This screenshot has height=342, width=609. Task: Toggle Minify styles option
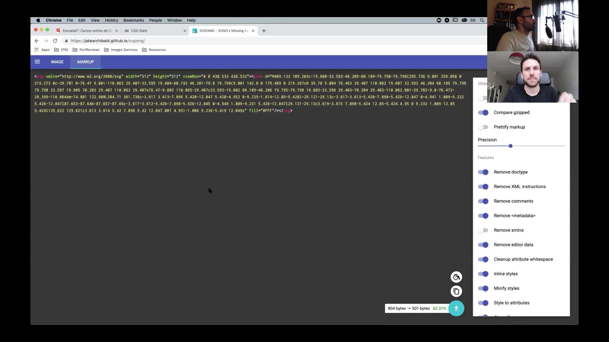(483, 288)
